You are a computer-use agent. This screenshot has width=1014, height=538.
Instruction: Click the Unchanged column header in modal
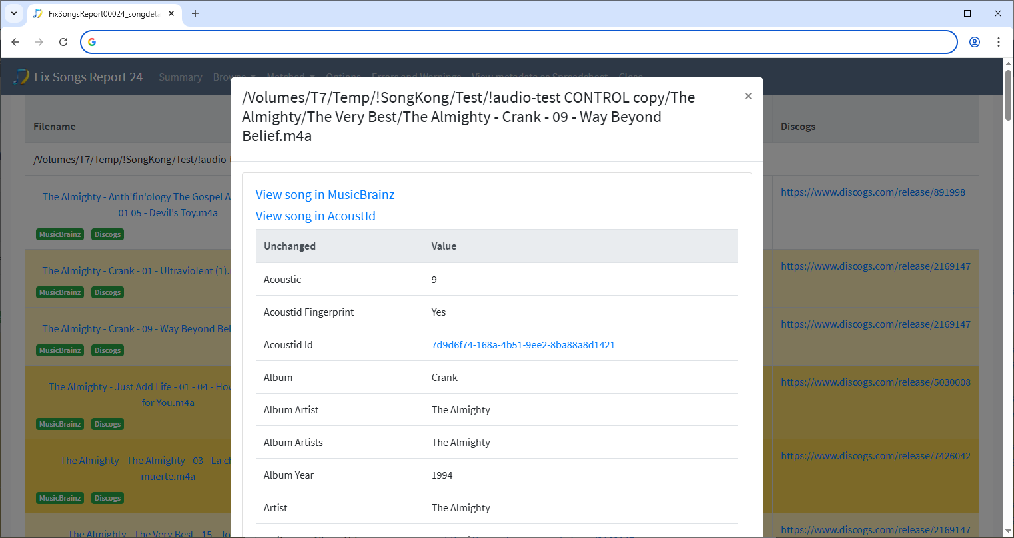click(290, 246)
